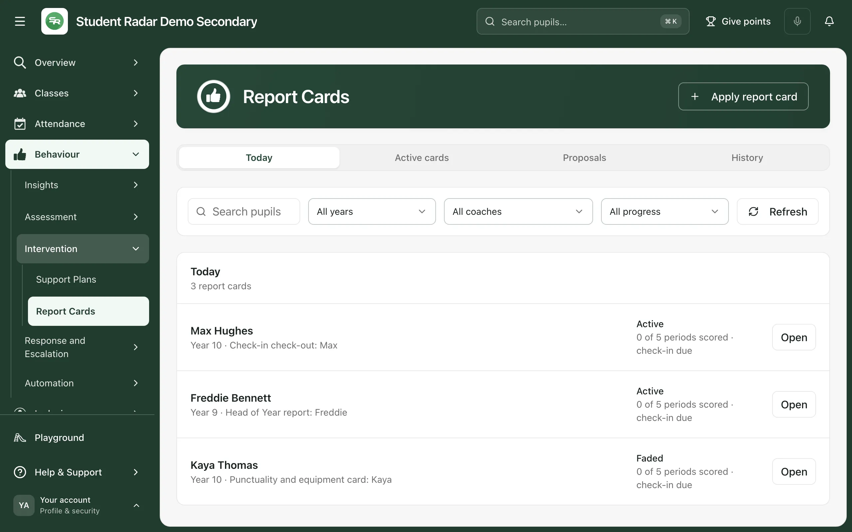852x532 pixels.
Task: Open Freddie Bennett report card
Action: (793, 405)
